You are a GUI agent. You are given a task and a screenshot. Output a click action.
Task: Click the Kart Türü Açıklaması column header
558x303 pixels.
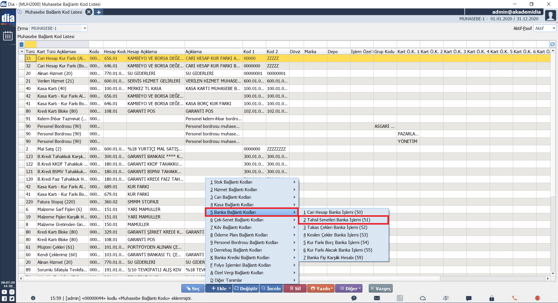point(62,51)
